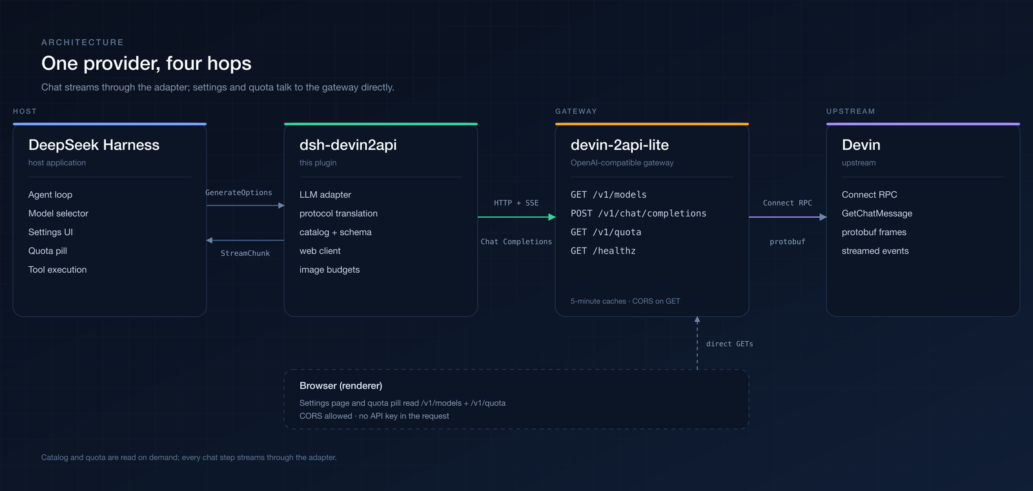Click 'Quota pill' in the host card

(x=48, y=251)
